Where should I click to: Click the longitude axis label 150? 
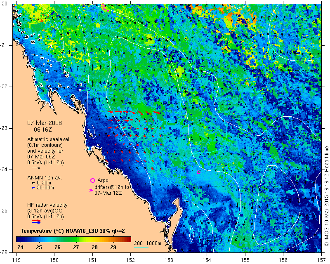coord(54,260)
